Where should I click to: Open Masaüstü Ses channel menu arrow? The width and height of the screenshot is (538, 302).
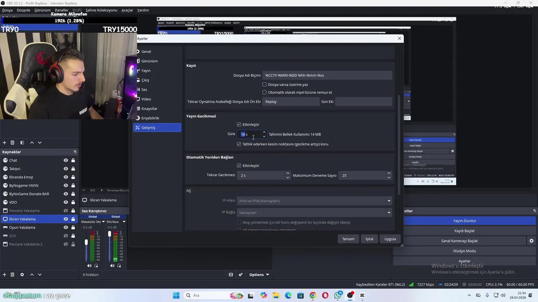coord(103,221)
